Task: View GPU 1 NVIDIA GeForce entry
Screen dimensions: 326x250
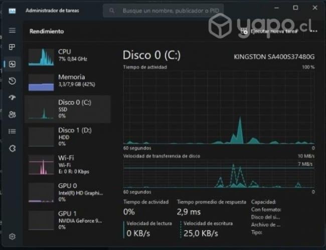Action: pyautogui.click(x=68, y=220)
